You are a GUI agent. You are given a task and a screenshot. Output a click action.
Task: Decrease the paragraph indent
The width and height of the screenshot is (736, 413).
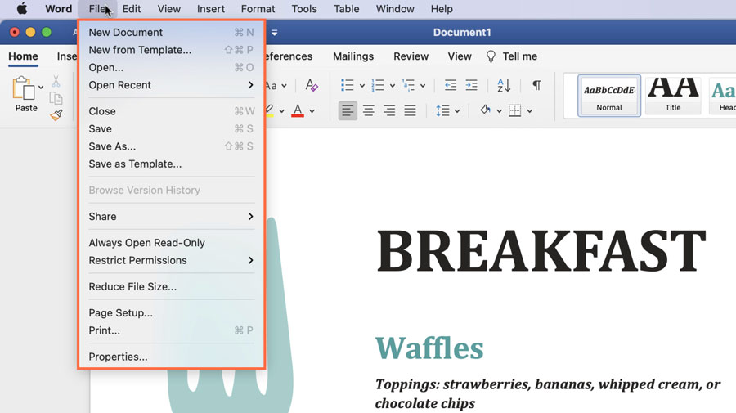(451, 85)
